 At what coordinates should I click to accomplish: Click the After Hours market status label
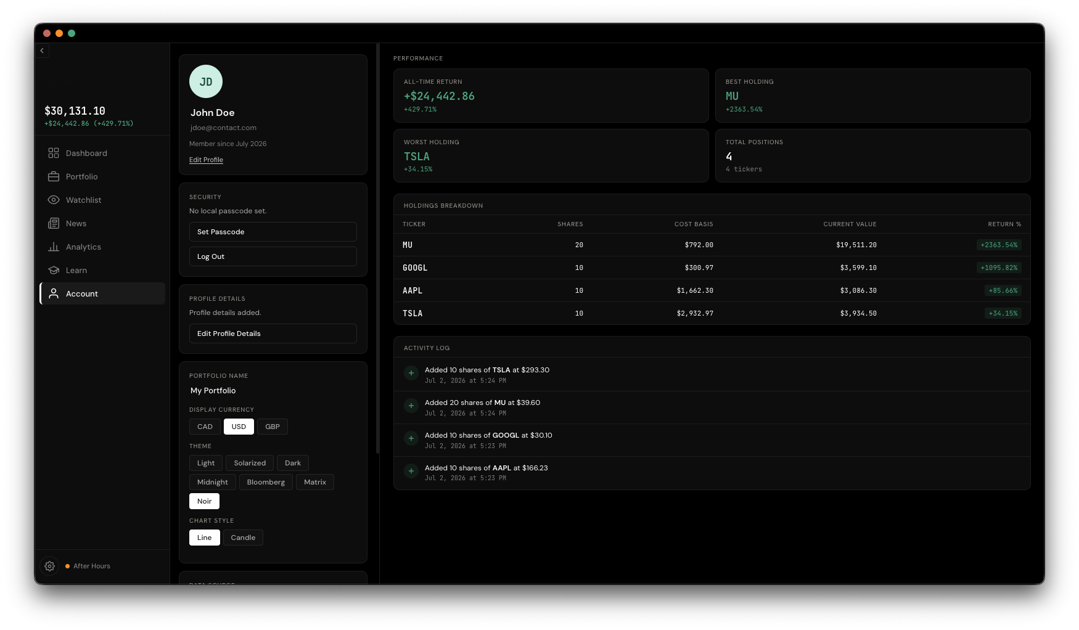point(92,566)
